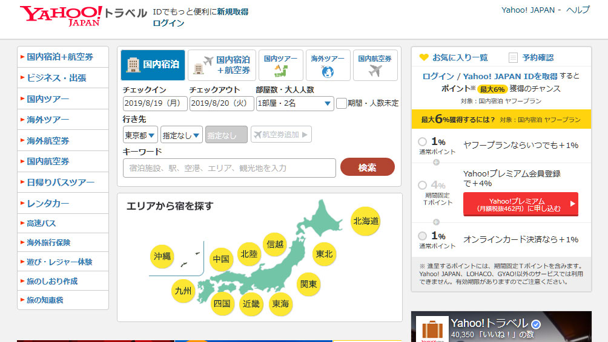Click the Yahoo! JAPAN link at top right
Image resolution: width=608 pixels, height=342 pixels.
click(x=527, y=10)
